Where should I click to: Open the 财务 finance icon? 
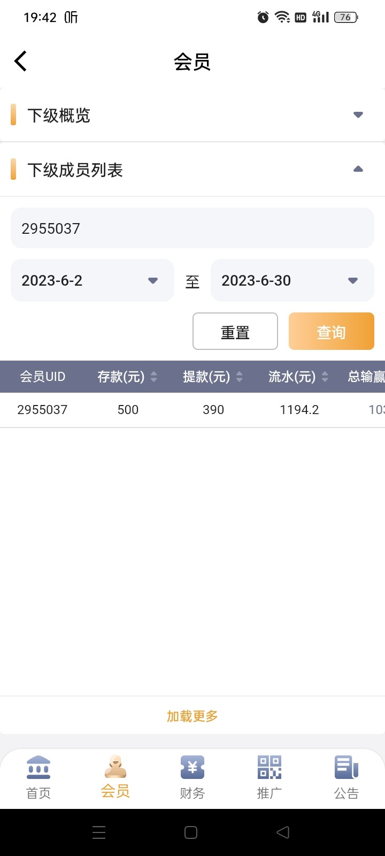[192, 768]
